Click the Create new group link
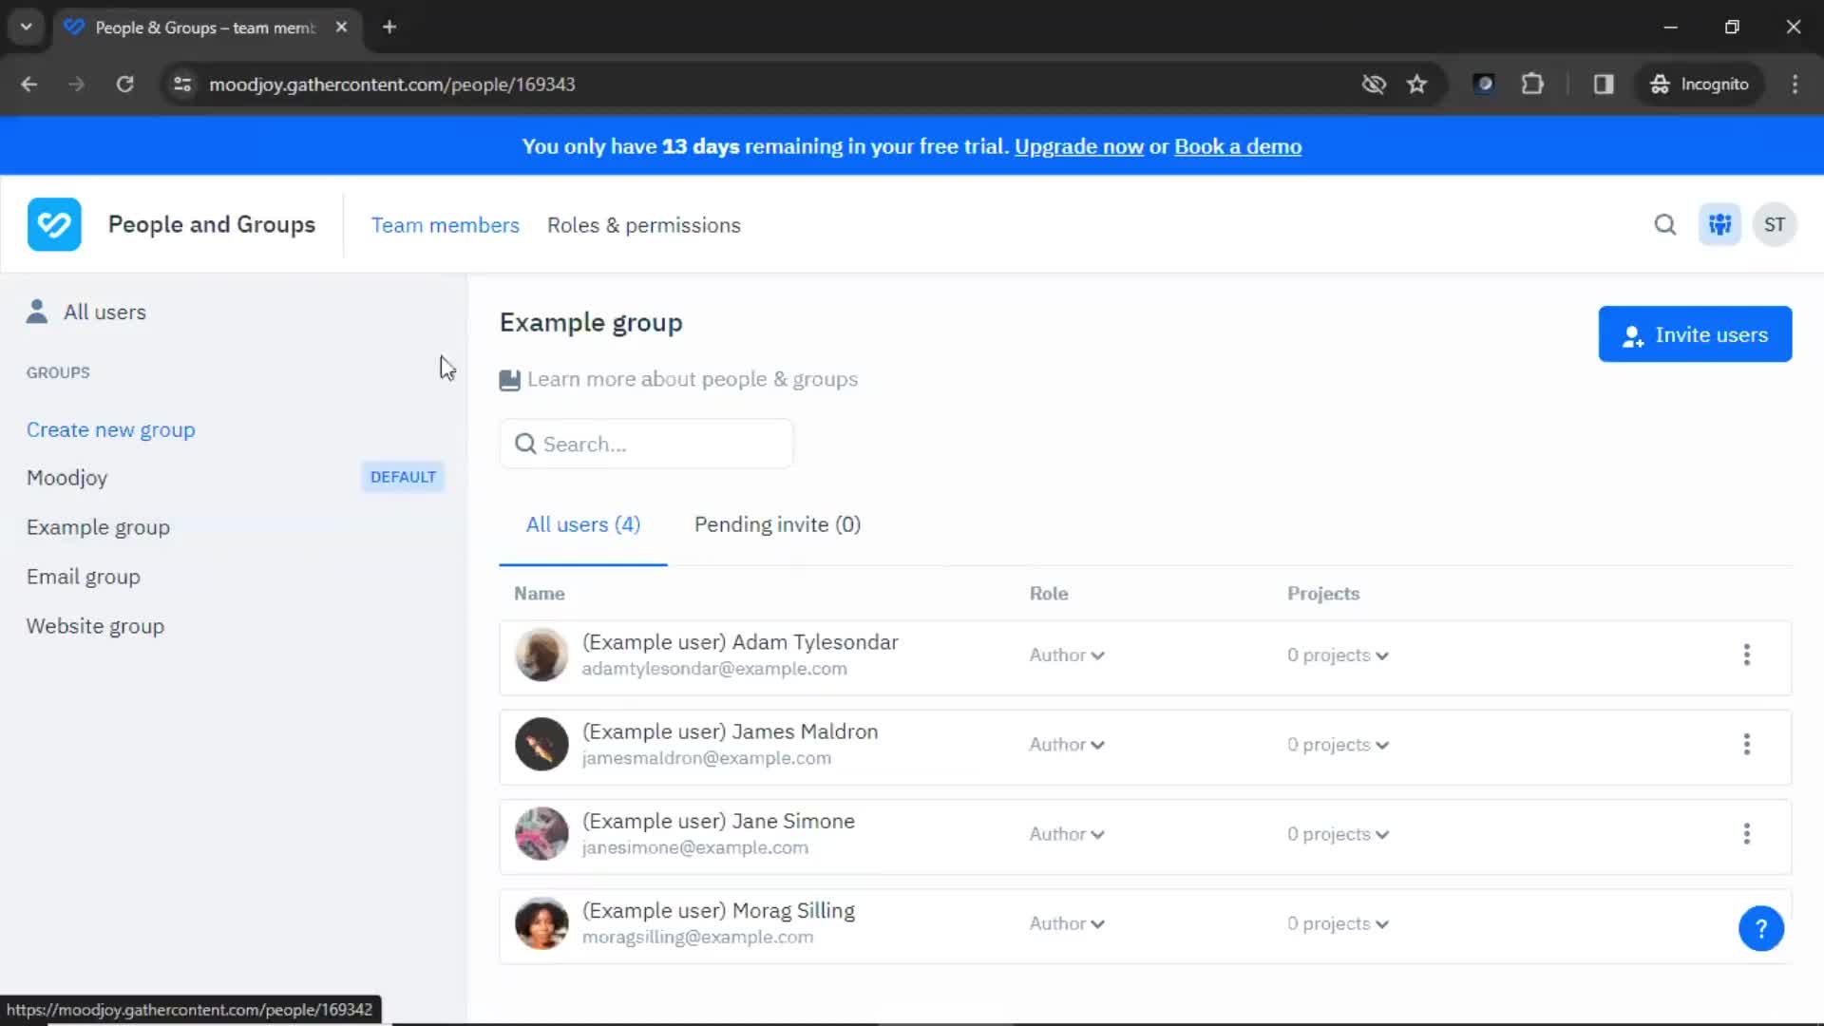The width and height of the screenshot is (1824, 1026). [110, 428]
